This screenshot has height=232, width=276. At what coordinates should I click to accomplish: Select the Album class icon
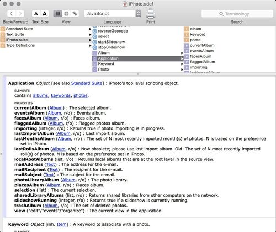[94, 53]
